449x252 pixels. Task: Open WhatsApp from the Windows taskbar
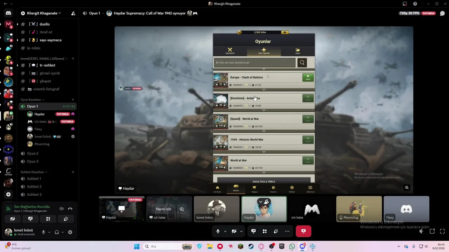[x=292, y=246]
